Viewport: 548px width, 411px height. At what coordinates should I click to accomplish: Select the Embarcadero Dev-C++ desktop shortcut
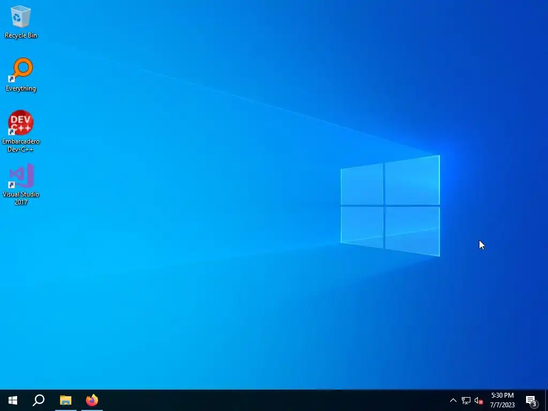(x=21, y=132)
